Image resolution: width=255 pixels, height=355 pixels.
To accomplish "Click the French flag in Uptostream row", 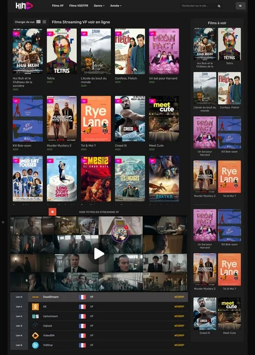I will pyautogui.click(x=82, y=316).
